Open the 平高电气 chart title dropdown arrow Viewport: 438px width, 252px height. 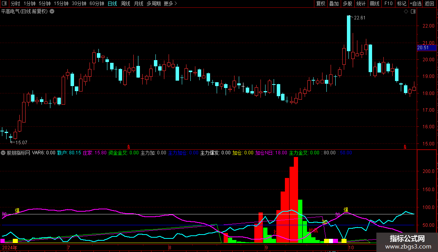(52, 12)
